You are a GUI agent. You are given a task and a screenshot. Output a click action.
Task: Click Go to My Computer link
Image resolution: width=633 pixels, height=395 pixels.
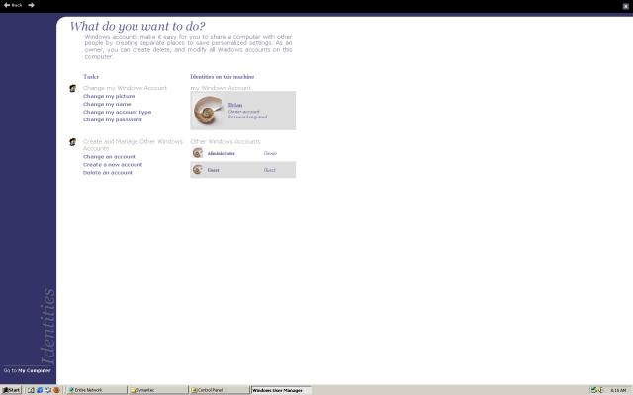point(28,371)
